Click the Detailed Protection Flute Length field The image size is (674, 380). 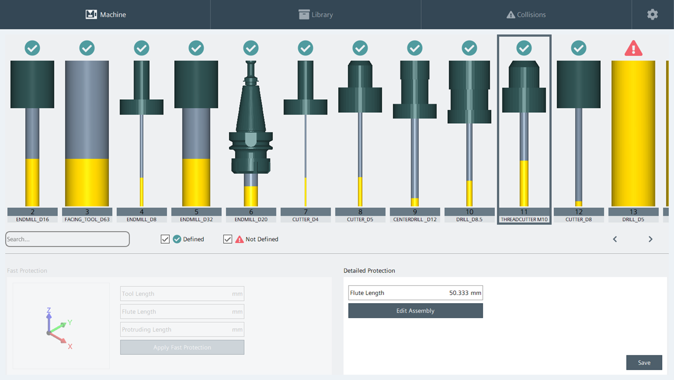[416, 293]
